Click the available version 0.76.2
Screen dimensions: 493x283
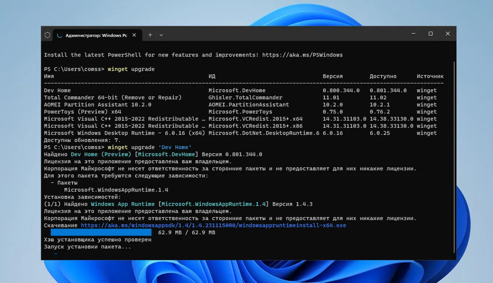coord(380,112)
